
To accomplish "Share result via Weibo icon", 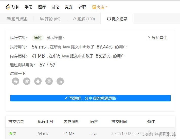I will click(x=27, y=81).
